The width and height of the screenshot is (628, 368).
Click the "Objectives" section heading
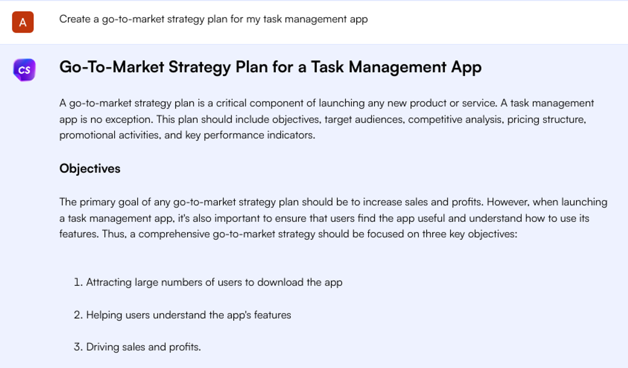point(90,169)
